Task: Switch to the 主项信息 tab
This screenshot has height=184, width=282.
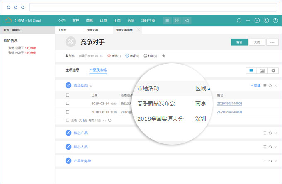Action: (72, 70)
